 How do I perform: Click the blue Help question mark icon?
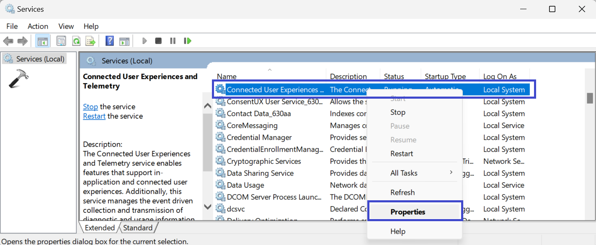pyautogui.click(x=109, y=41)
